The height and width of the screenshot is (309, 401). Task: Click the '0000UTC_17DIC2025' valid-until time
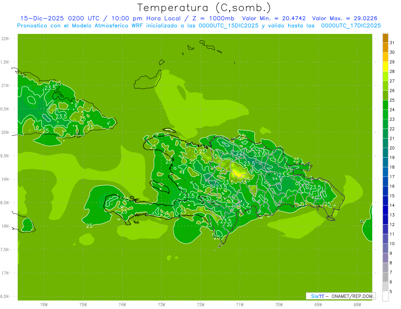click(351, 26)
